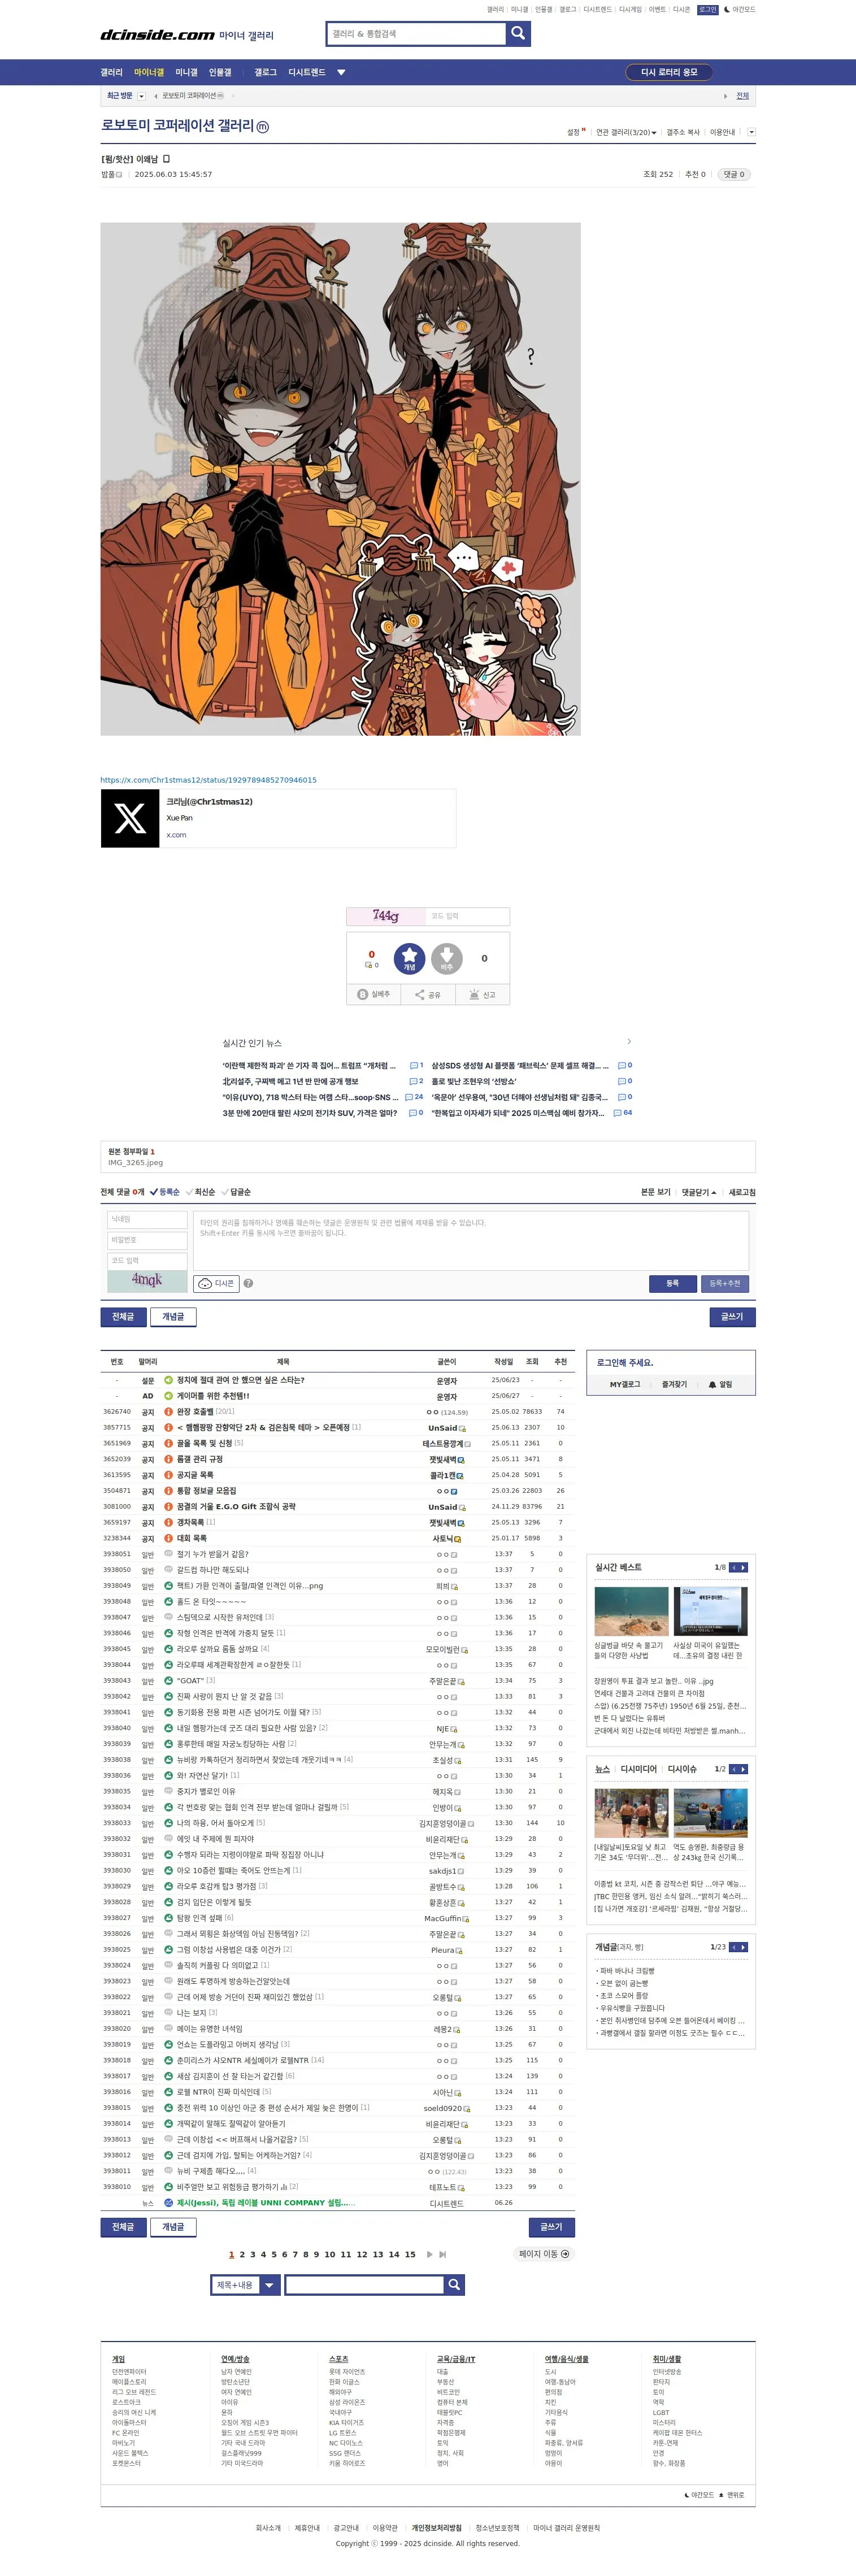Screen dimensions: 856x2576
Task: Click the main illustration image of the post
Action: [x=340, y=479]
